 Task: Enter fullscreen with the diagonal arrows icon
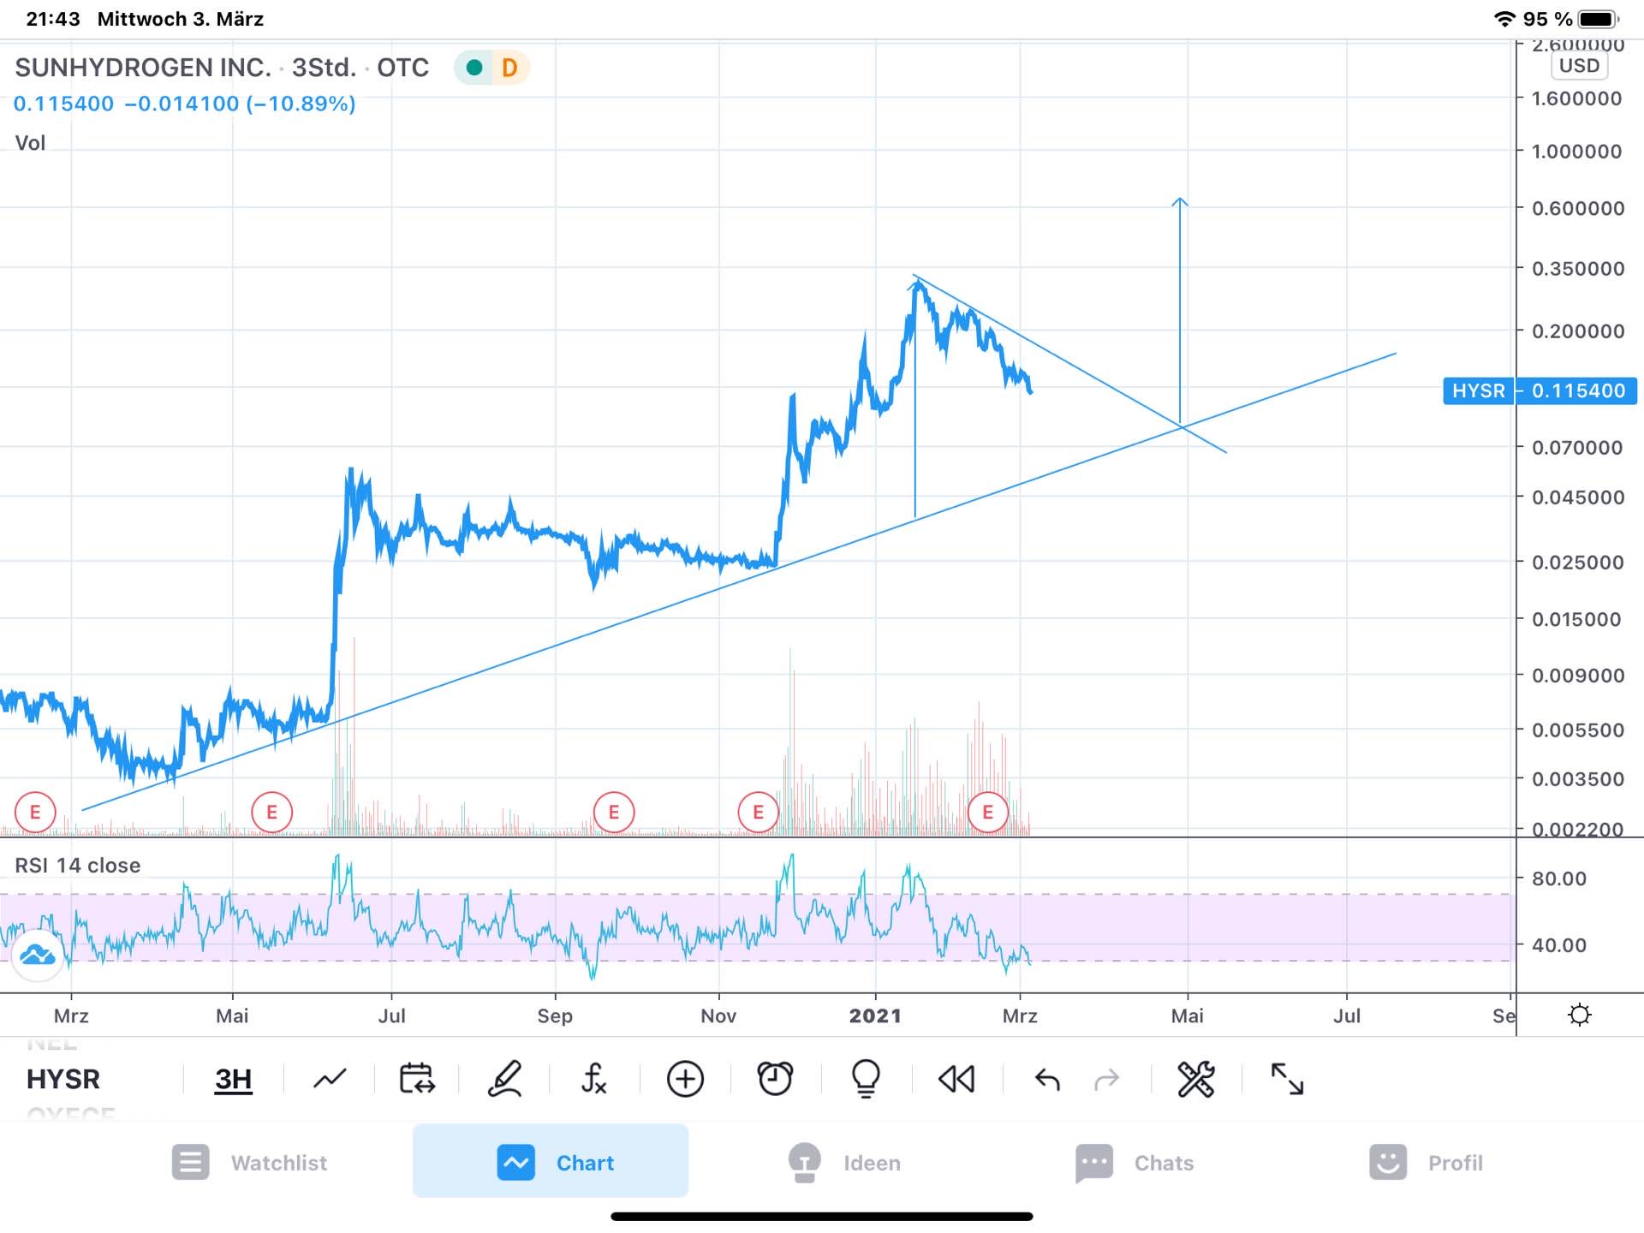click(1287, 1079)
